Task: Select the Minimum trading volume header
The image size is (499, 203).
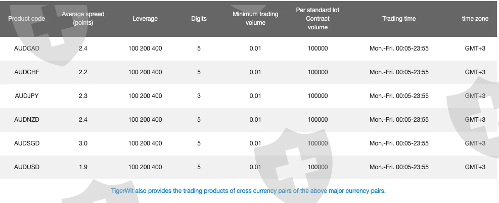Action: point(255,18)
